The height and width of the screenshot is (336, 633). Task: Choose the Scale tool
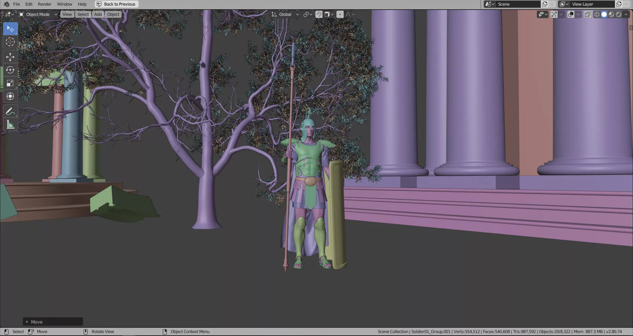[x=10, y=83]
